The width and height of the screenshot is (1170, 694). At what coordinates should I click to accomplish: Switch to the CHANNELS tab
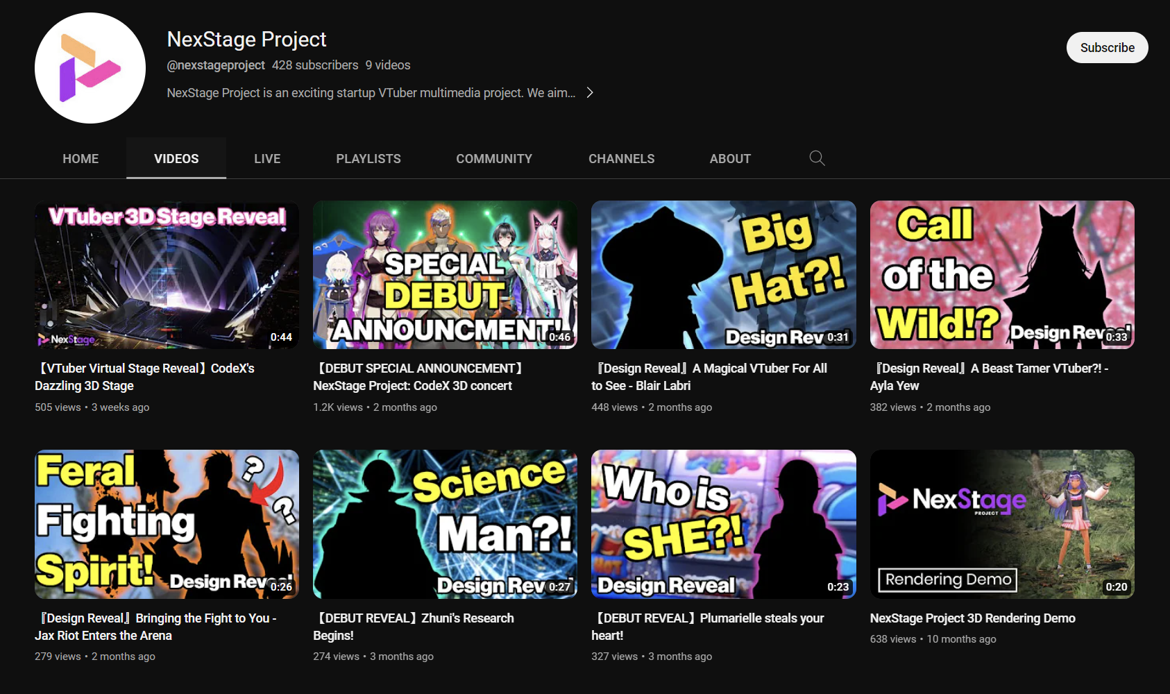621,158
